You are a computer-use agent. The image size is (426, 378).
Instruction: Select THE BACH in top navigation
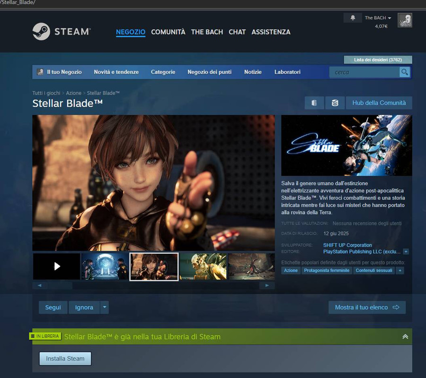207,32
